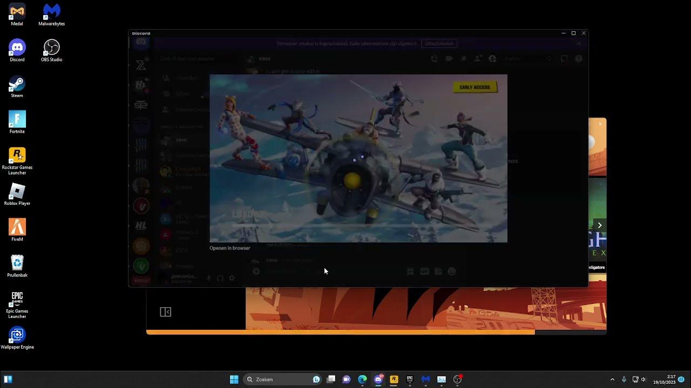Open Epic Games from the taskbar

[x=410, y=379]
